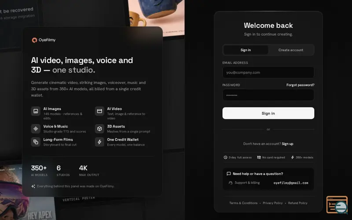Click the '350+' AI models stat
The height and width of the screenshot is (220, 352).
tap(39, 168)
